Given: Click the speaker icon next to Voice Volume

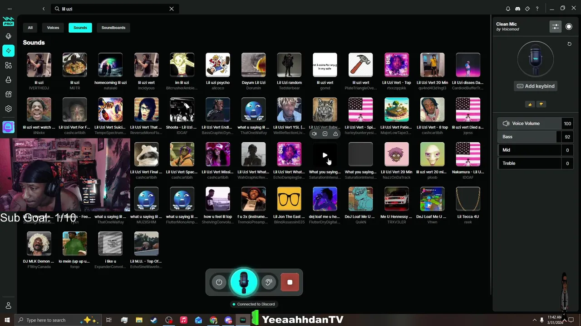Looking at the screenshot, I should click(506, 123).
